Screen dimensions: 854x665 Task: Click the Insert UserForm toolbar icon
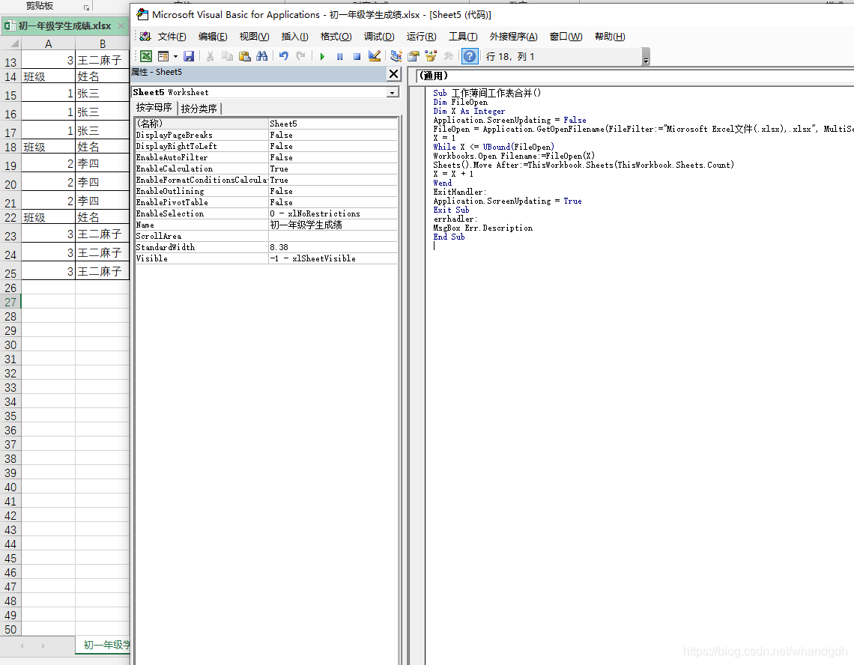tap(163, 56)
